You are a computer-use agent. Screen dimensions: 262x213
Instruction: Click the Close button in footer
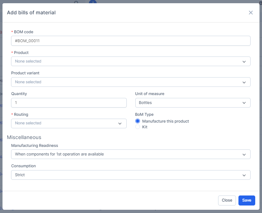(x=227, y=200)
